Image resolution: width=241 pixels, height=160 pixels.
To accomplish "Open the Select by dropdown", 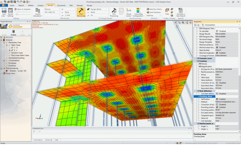I will coord(154,16).
